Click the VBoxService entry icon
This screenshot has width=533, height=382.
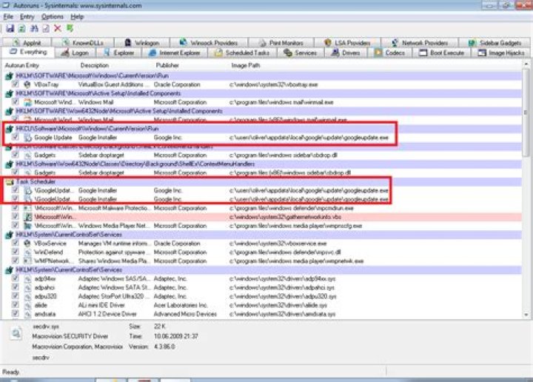pos(27,244)
